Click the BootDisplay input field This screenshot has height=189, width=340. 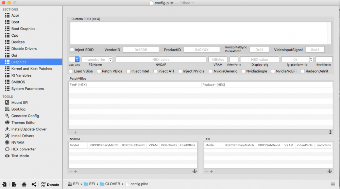(324, 59)
